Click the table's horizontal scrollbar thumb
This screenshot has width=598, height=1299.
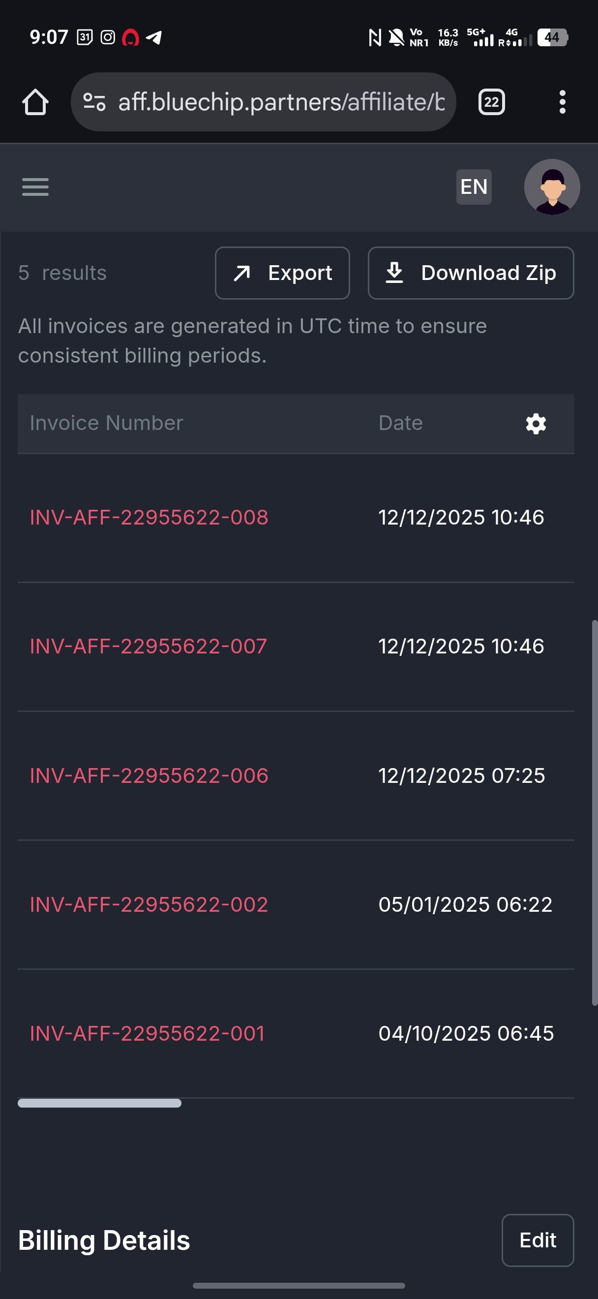99,1103
